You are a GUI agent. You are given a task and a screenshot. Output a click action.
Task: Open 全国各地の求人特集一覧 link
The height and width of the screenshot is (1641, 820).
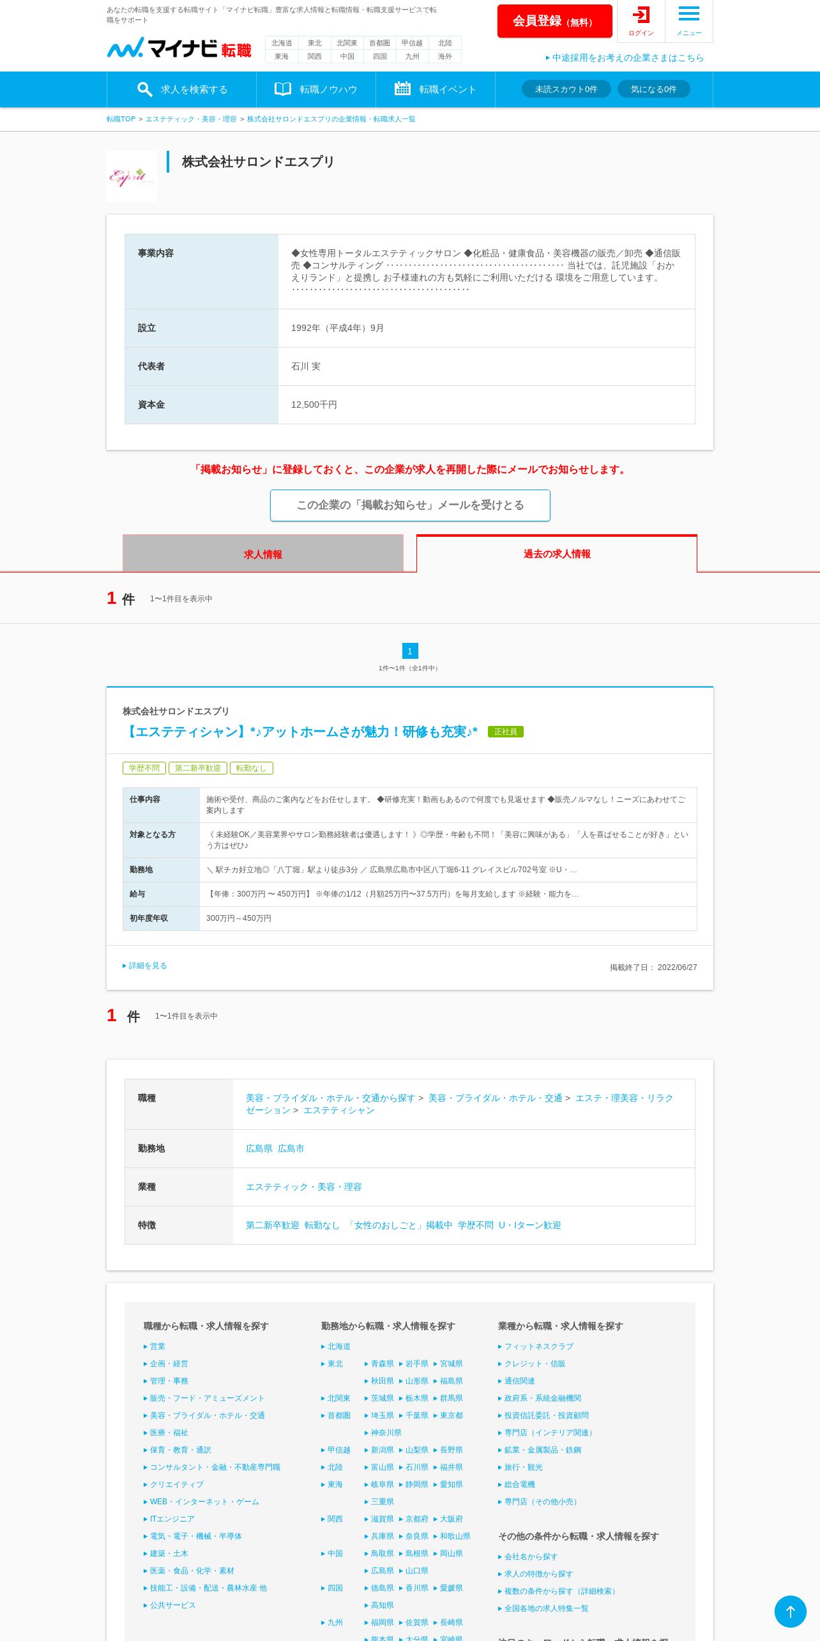point(543,1608)
